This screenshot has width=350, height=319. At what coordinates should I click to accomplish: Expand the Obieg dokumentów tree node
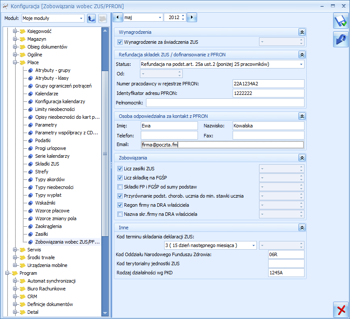(x=15, y=47)
